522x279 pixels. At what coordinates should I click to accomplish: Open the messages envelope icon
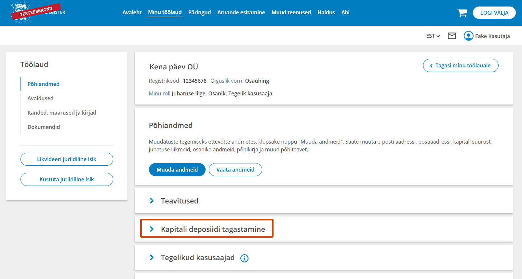[x=452, y=36]
